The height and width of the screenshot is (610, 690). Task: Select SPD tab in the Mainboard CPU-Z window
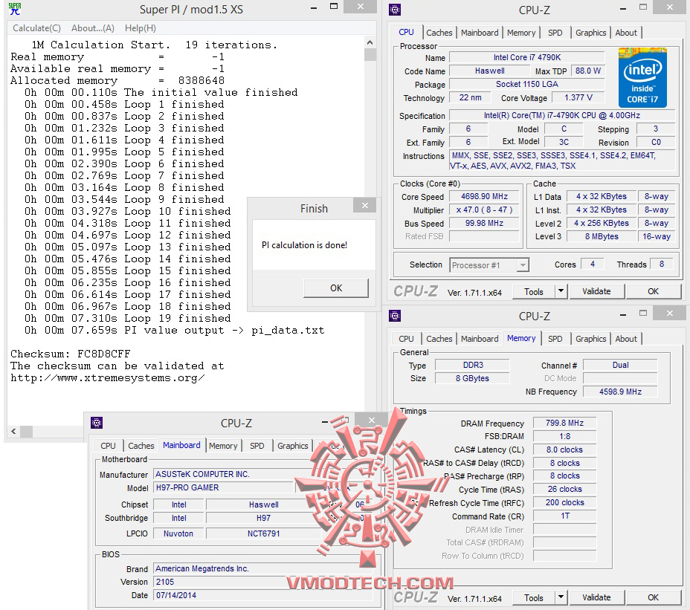[257, 446]
